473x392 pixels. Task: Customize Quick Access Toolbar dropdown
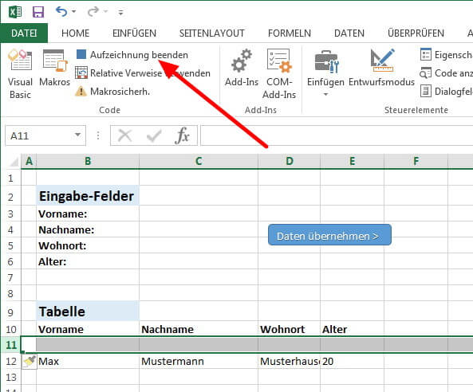point(120,13)
